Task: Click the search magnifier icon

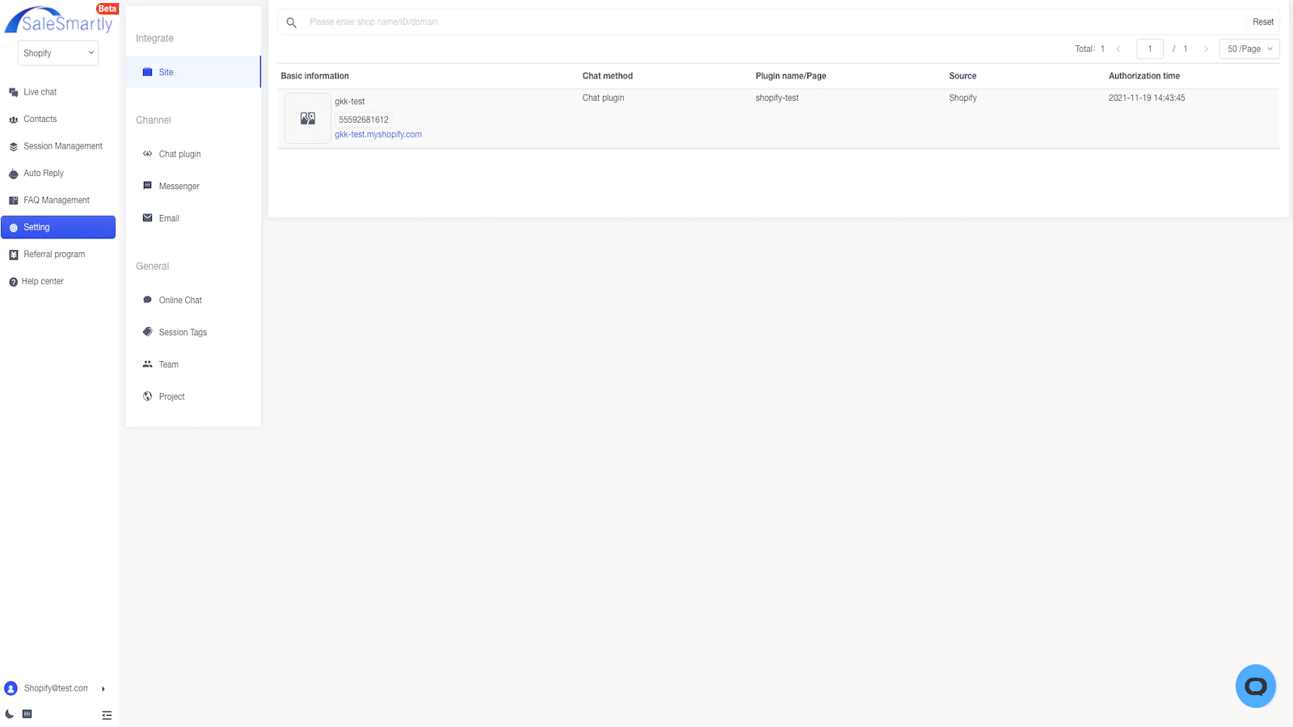Action: (x=292, y=23)
